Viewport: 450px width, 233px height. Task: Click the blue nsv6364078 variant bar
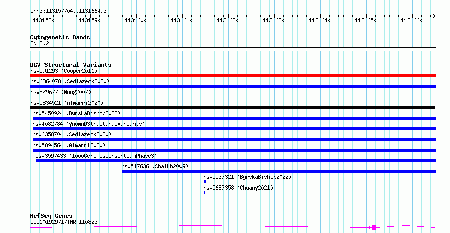point(233,86)
